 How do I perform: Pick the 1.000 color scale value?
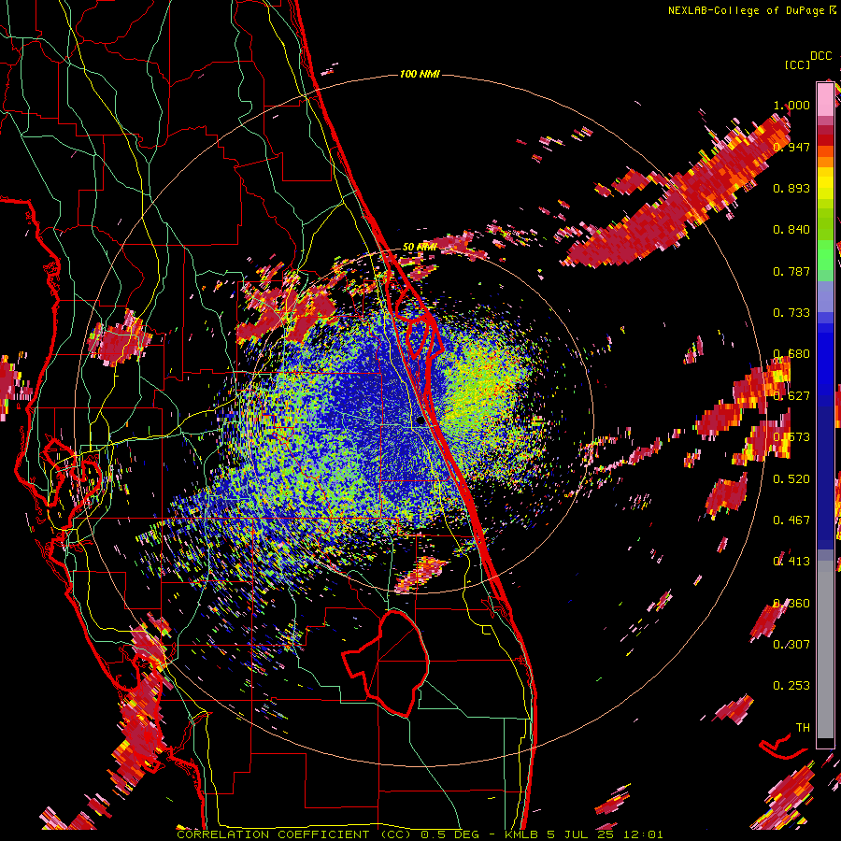pos(791,105)
